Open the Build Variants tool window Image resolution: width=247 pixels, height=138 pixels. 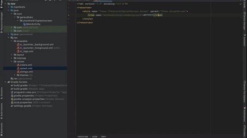(x=2, y=111)
